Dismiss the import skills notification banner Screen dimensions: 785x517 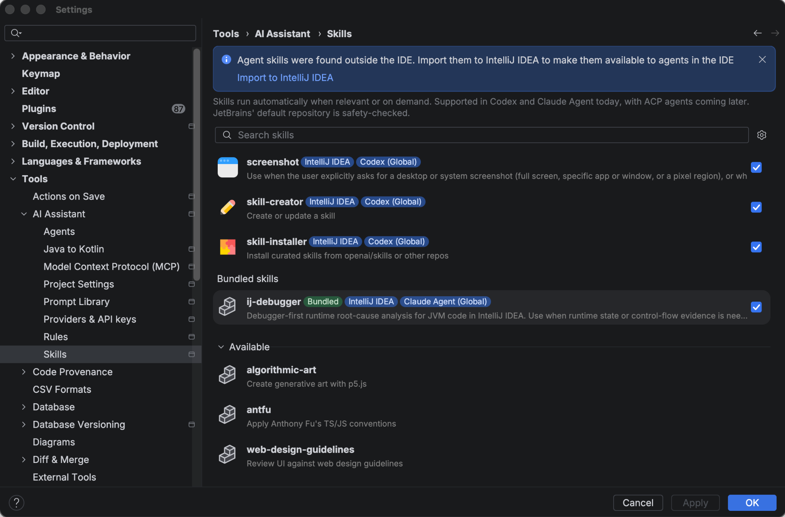coord(762,59)
